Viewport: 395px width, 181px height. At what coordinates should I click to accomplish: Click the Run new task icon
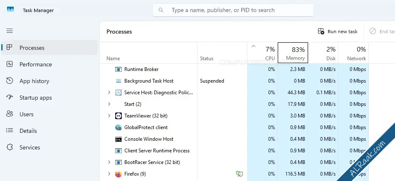pyautogui.click(x=321, y=32)
